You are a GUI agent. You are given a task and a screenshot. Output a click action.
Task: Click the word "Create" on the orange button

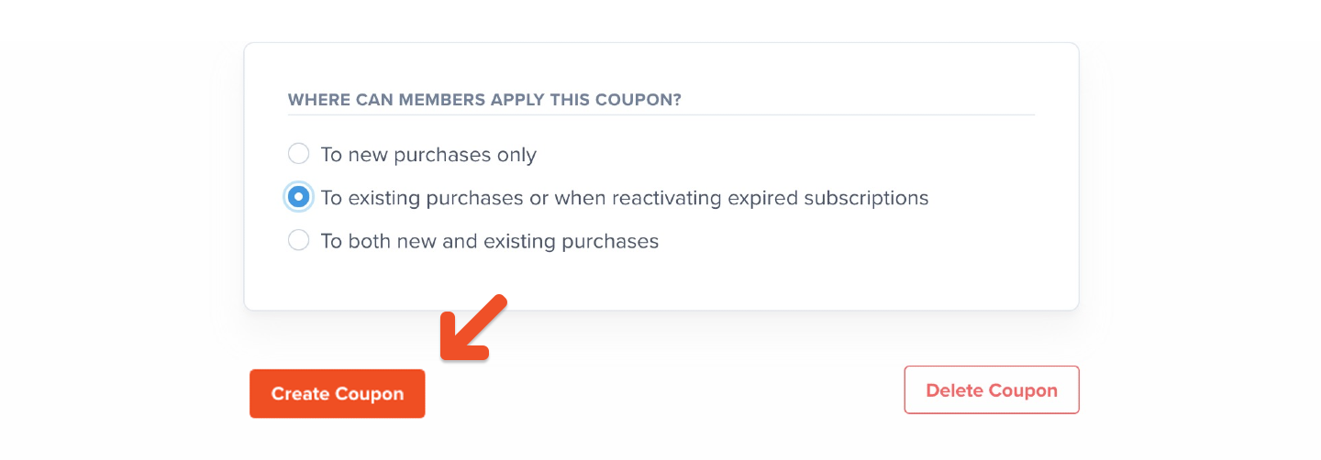pos(300,394)
